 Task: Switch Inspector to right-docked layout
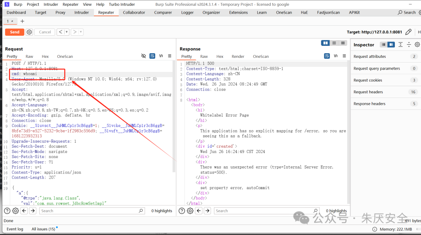point(391,45)
